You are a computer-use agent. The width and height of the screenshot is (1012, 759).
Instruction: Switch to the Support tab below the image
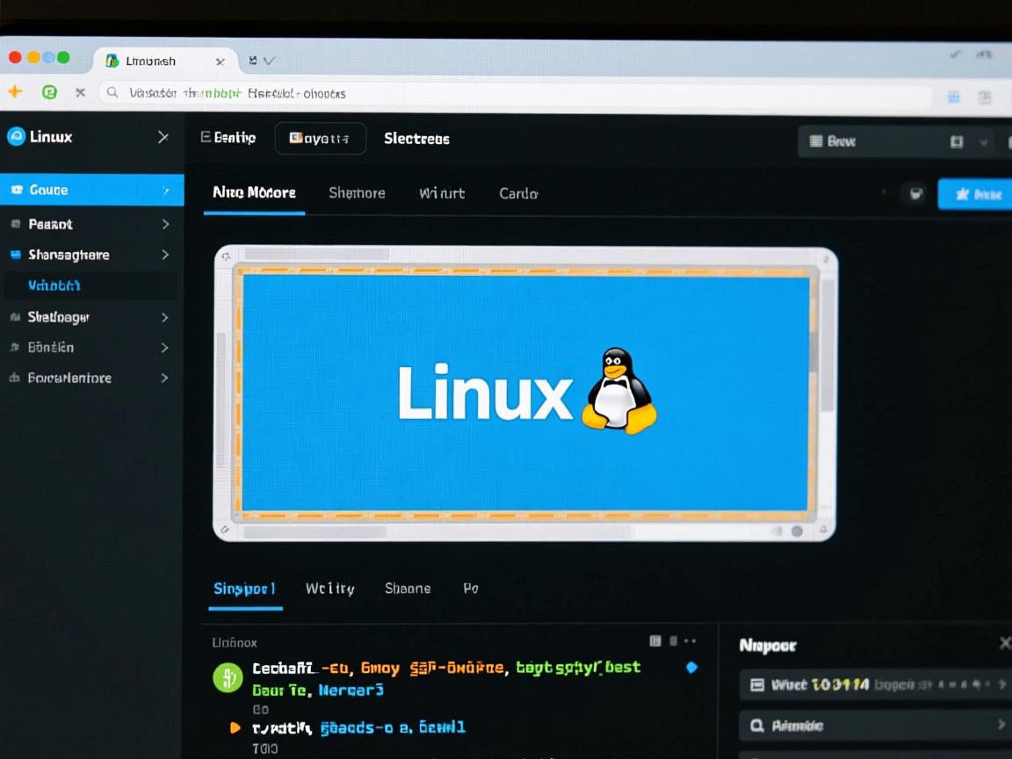pos(243,589)
